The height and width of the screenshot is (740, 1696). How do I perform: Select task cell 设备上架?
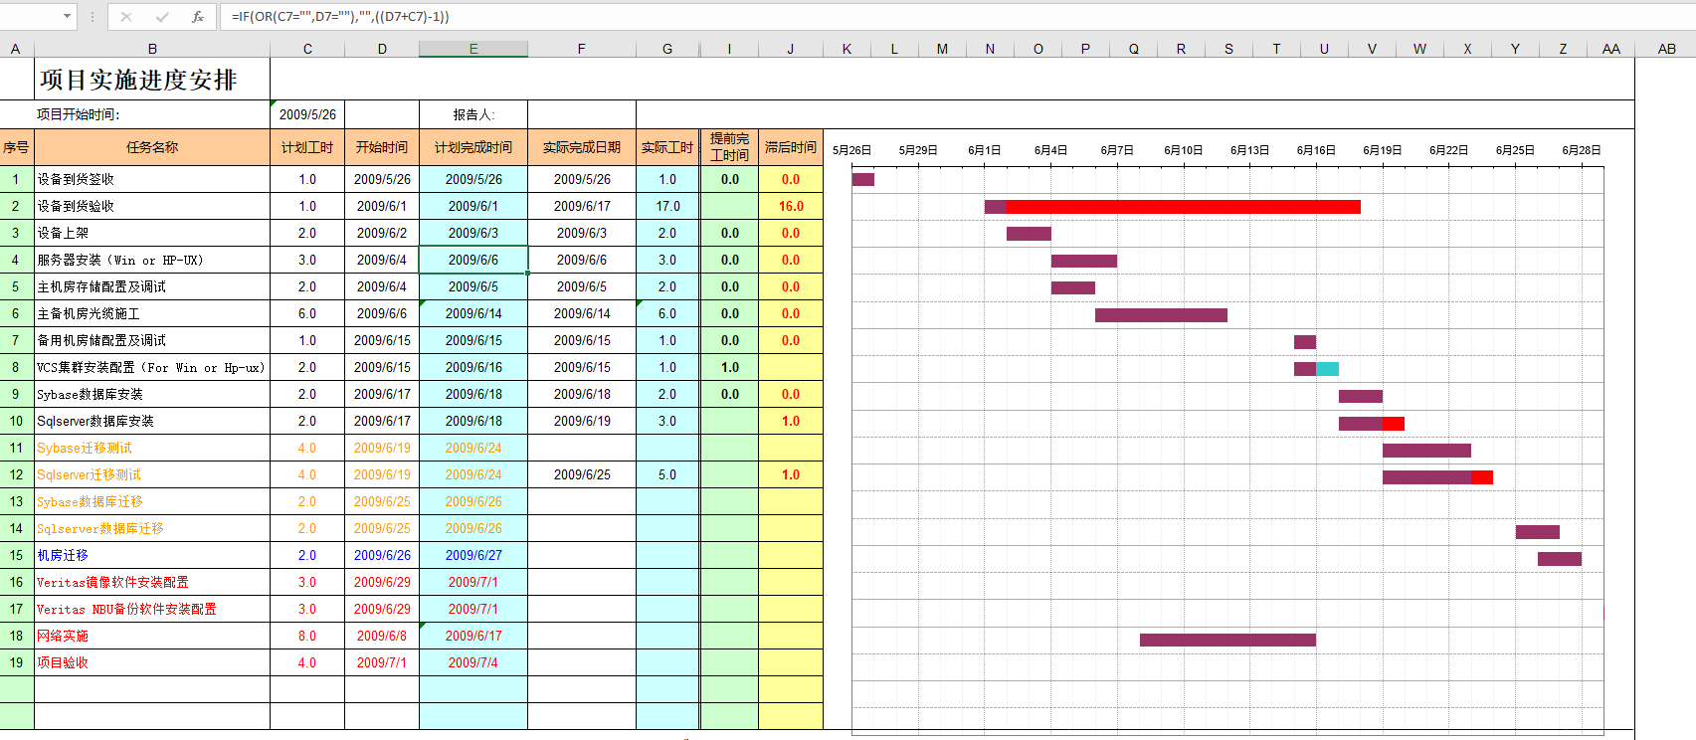click(152, 233)
